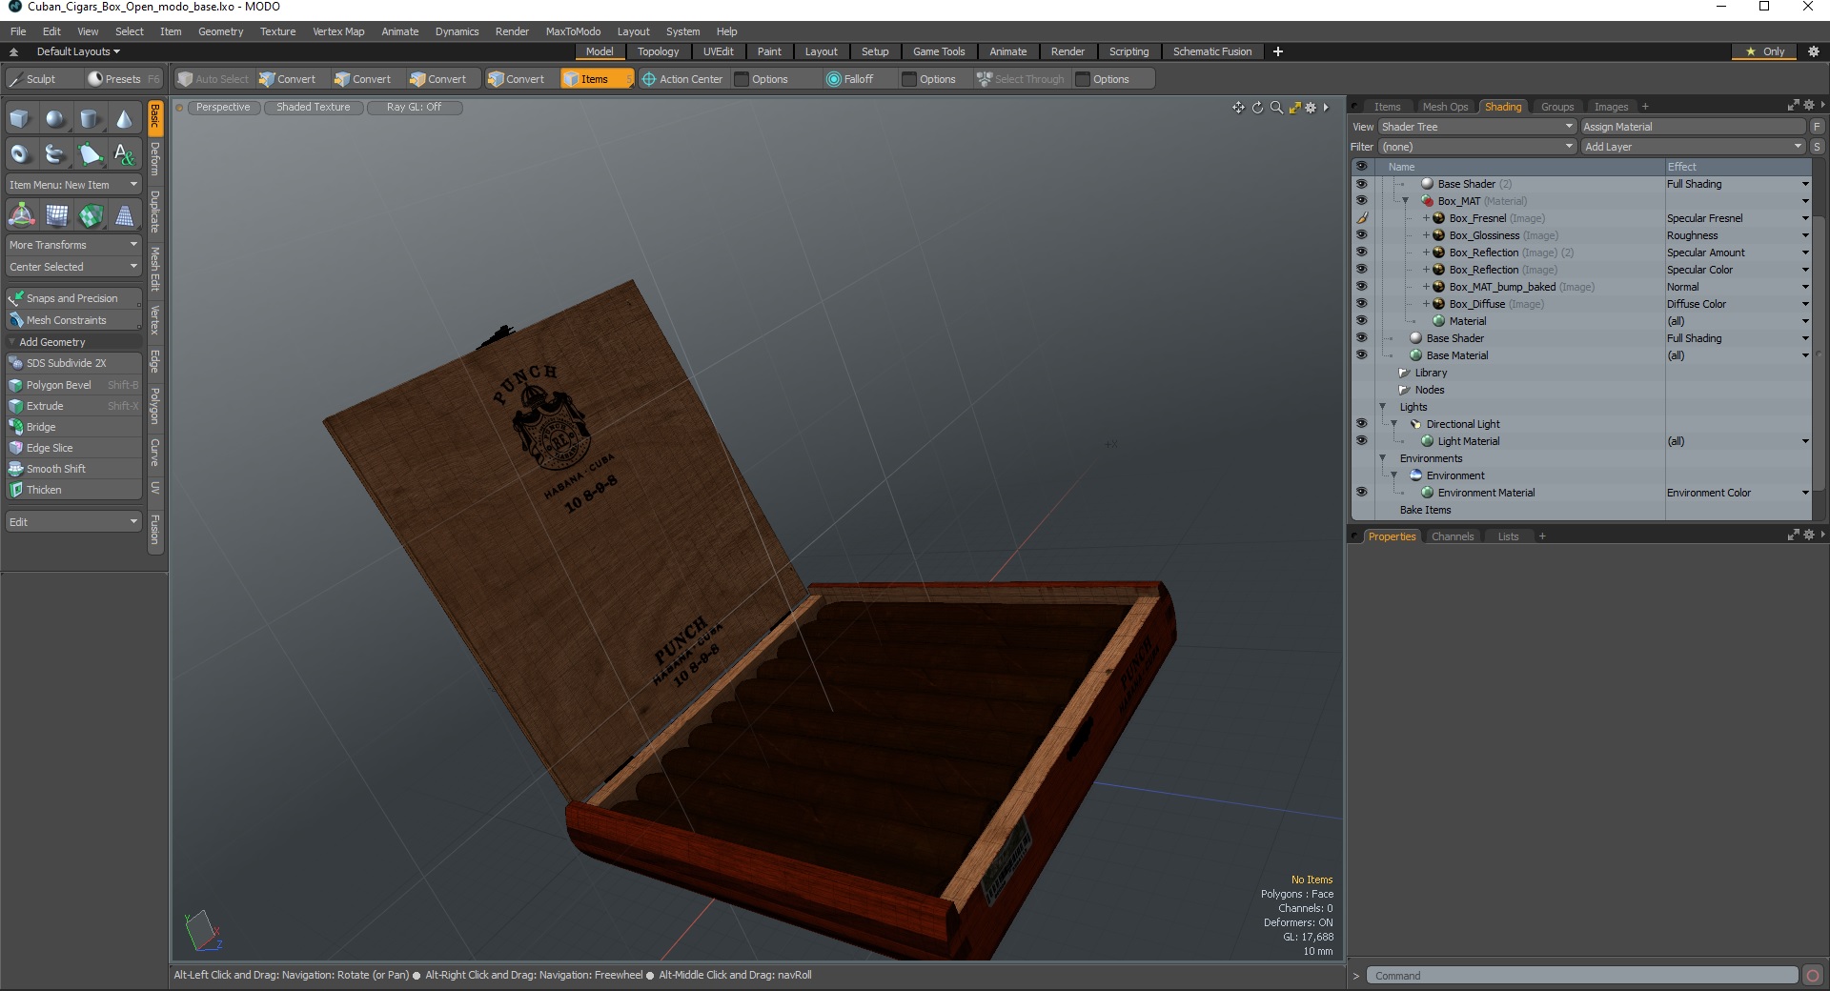Switch to the Channels tab
The width and height of the screenshot is (1830, 991).
click(x=1453, y=536)
